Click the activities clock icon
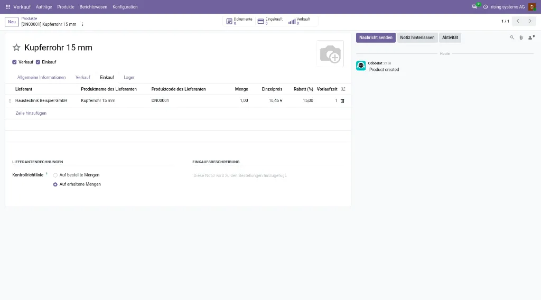Viewport: 541px width, 300px height. (486, 7)
